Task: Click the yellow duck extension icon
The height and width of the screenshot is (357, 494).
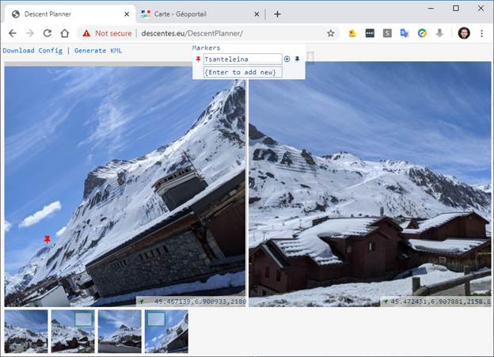Action: click(352, 33)
